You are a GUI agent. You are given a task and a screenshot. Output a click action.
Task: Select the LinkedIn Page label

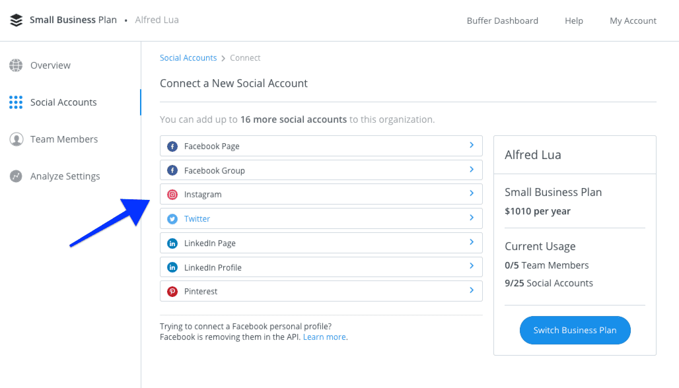[x=209, y=243]
